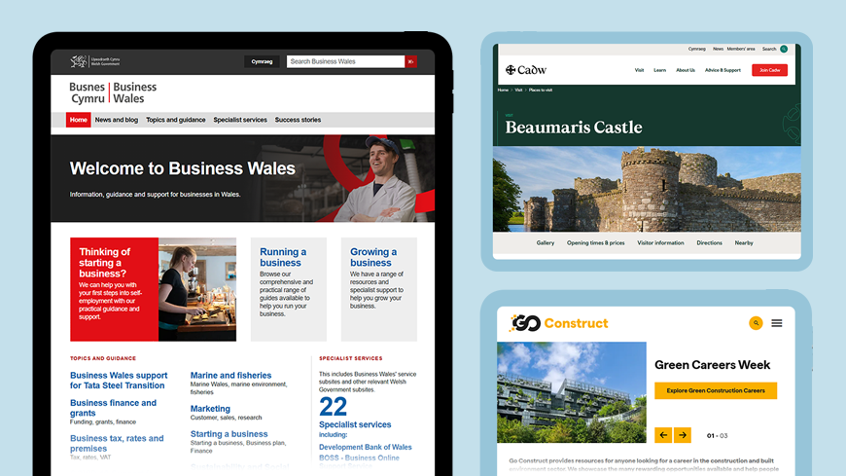Image resolution: width=846 pixels, height=476 pixels.
Task: Open the Visit menu on Cadw site
Action: (639, 70)
